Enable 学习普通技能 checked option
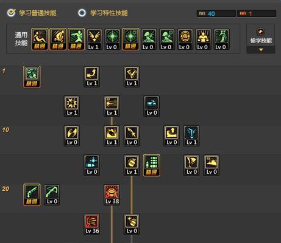This screenshot has width=281, height=243. tap(32, 13)
